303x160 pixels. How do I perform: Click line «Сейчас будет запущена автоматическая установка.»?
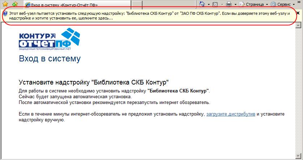point(75,97)
